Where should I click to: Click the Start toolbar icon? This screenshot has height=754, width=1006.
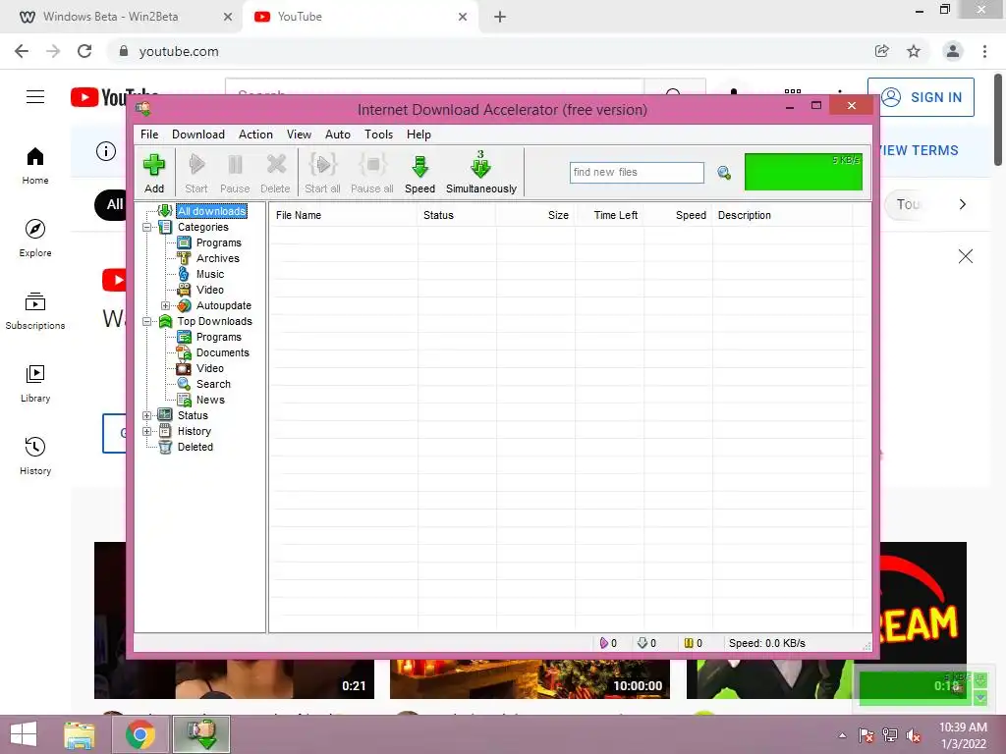click(196, 172)
